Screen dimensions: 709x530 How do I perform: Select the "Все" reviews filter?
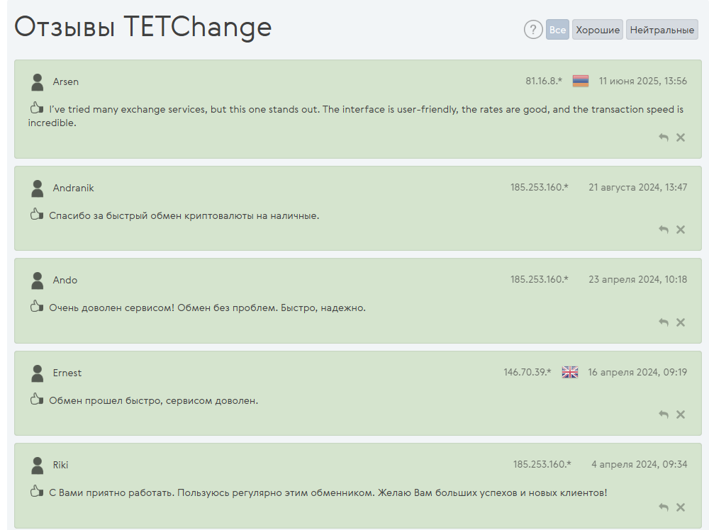(x=557, y=30)
